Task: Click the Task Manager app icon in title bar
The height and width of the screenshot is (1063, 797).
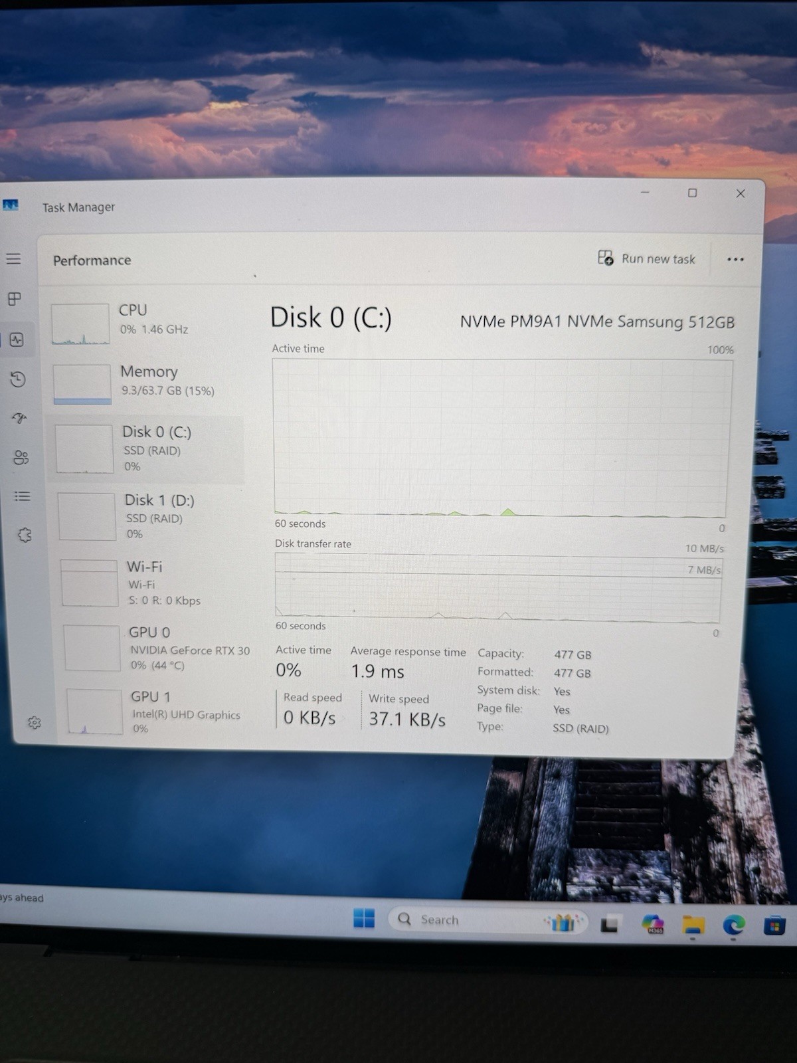Action: click(x=11, y=205)
